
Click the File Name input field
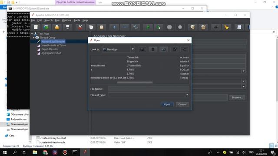[149, 89]
